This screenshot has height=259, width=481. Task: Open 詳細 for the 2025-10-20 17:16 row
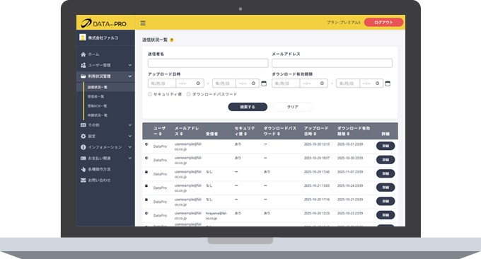point(386,201)
